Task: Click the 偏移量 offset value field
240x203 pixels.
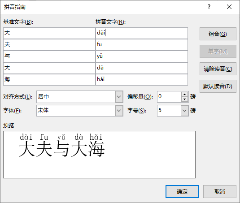Action: [x=169, y=97]
